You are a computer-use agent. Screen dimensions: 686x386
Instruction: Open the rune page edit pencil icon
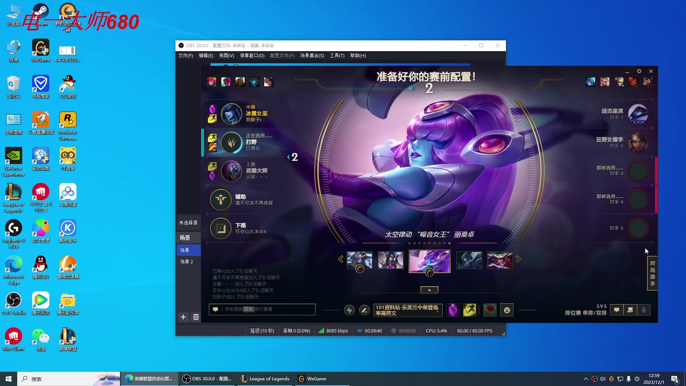tap(364, 310)
